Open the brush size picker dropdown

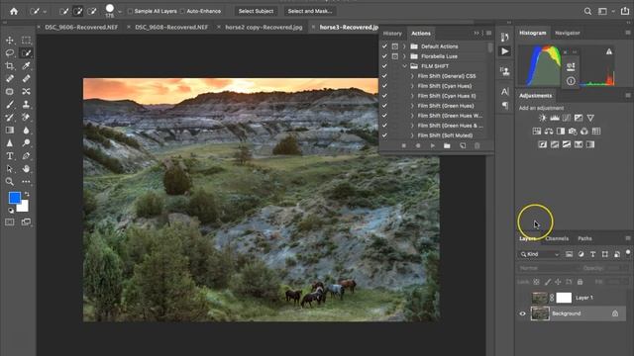click(x=120, y=11)
